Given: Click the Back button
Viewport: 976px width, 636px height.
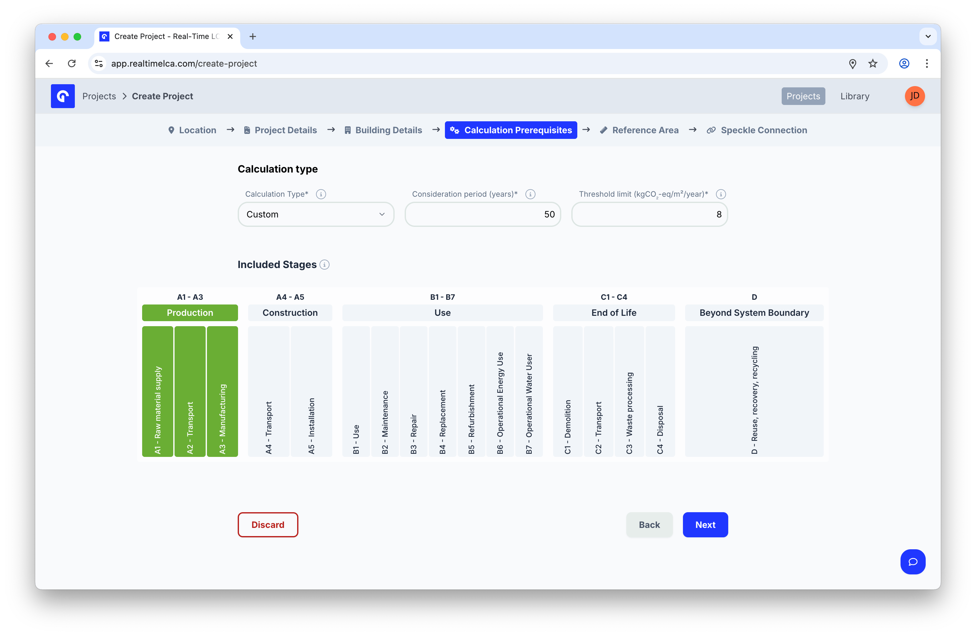Looking at the screenshot, I should pyautogui.click(x=649, y=524).
